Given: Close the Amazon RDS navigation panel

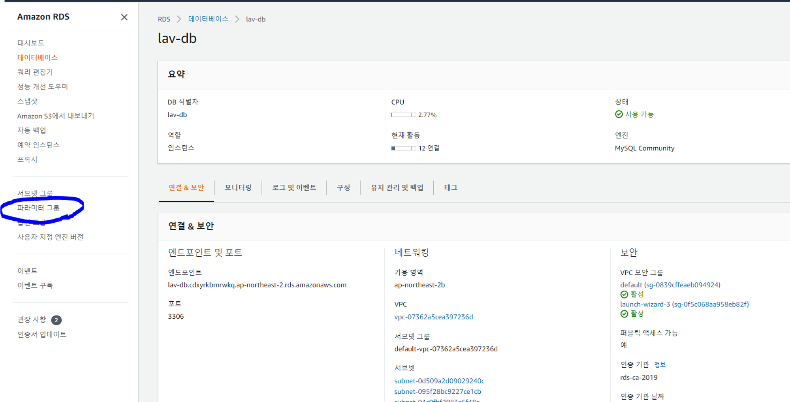Looking at the screenshot, I should [124, 17].
